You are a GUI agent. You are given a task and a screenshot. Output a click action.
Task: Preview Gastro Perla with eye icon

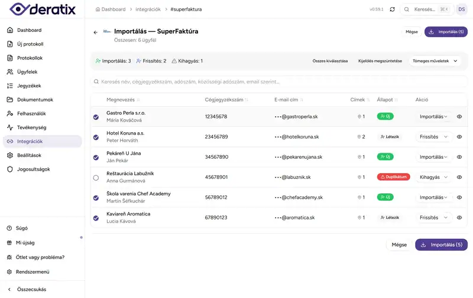(459, 116)
